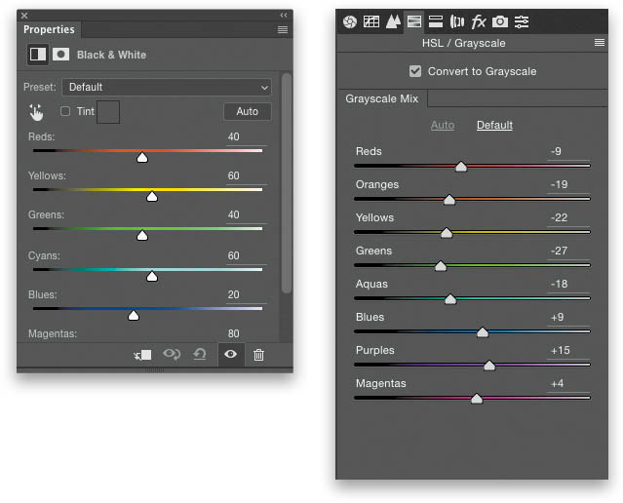Open the Detail panel mountains icon
This screenshot has width=623, height=503.
coord(393,21)
